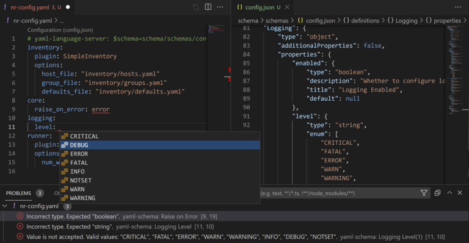Screen dimensions: 469x243
Task: Click error icon on 'Value is not accepted' row
Action: point(20,236)
